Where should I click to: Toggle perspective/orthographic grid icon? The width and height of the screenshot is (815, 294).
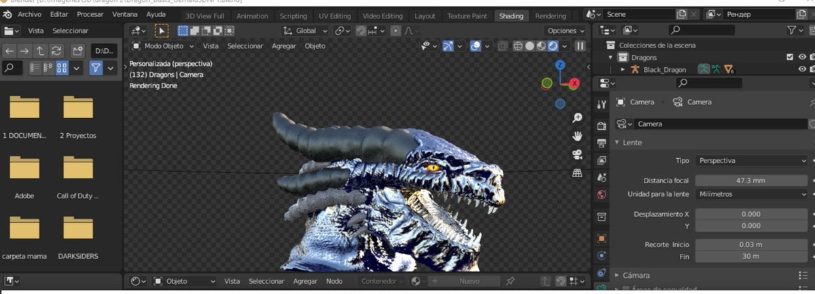point(577,173)
